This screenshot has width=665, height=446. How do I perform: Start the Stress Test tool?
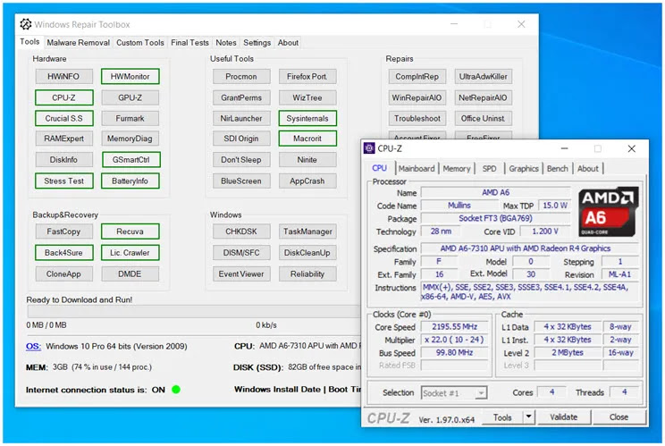(63, 181)
